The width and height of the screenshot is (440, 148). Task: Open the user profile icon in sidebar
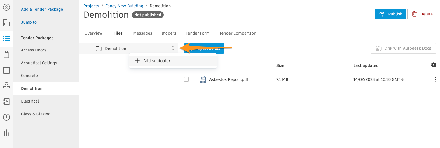[6, 7]
